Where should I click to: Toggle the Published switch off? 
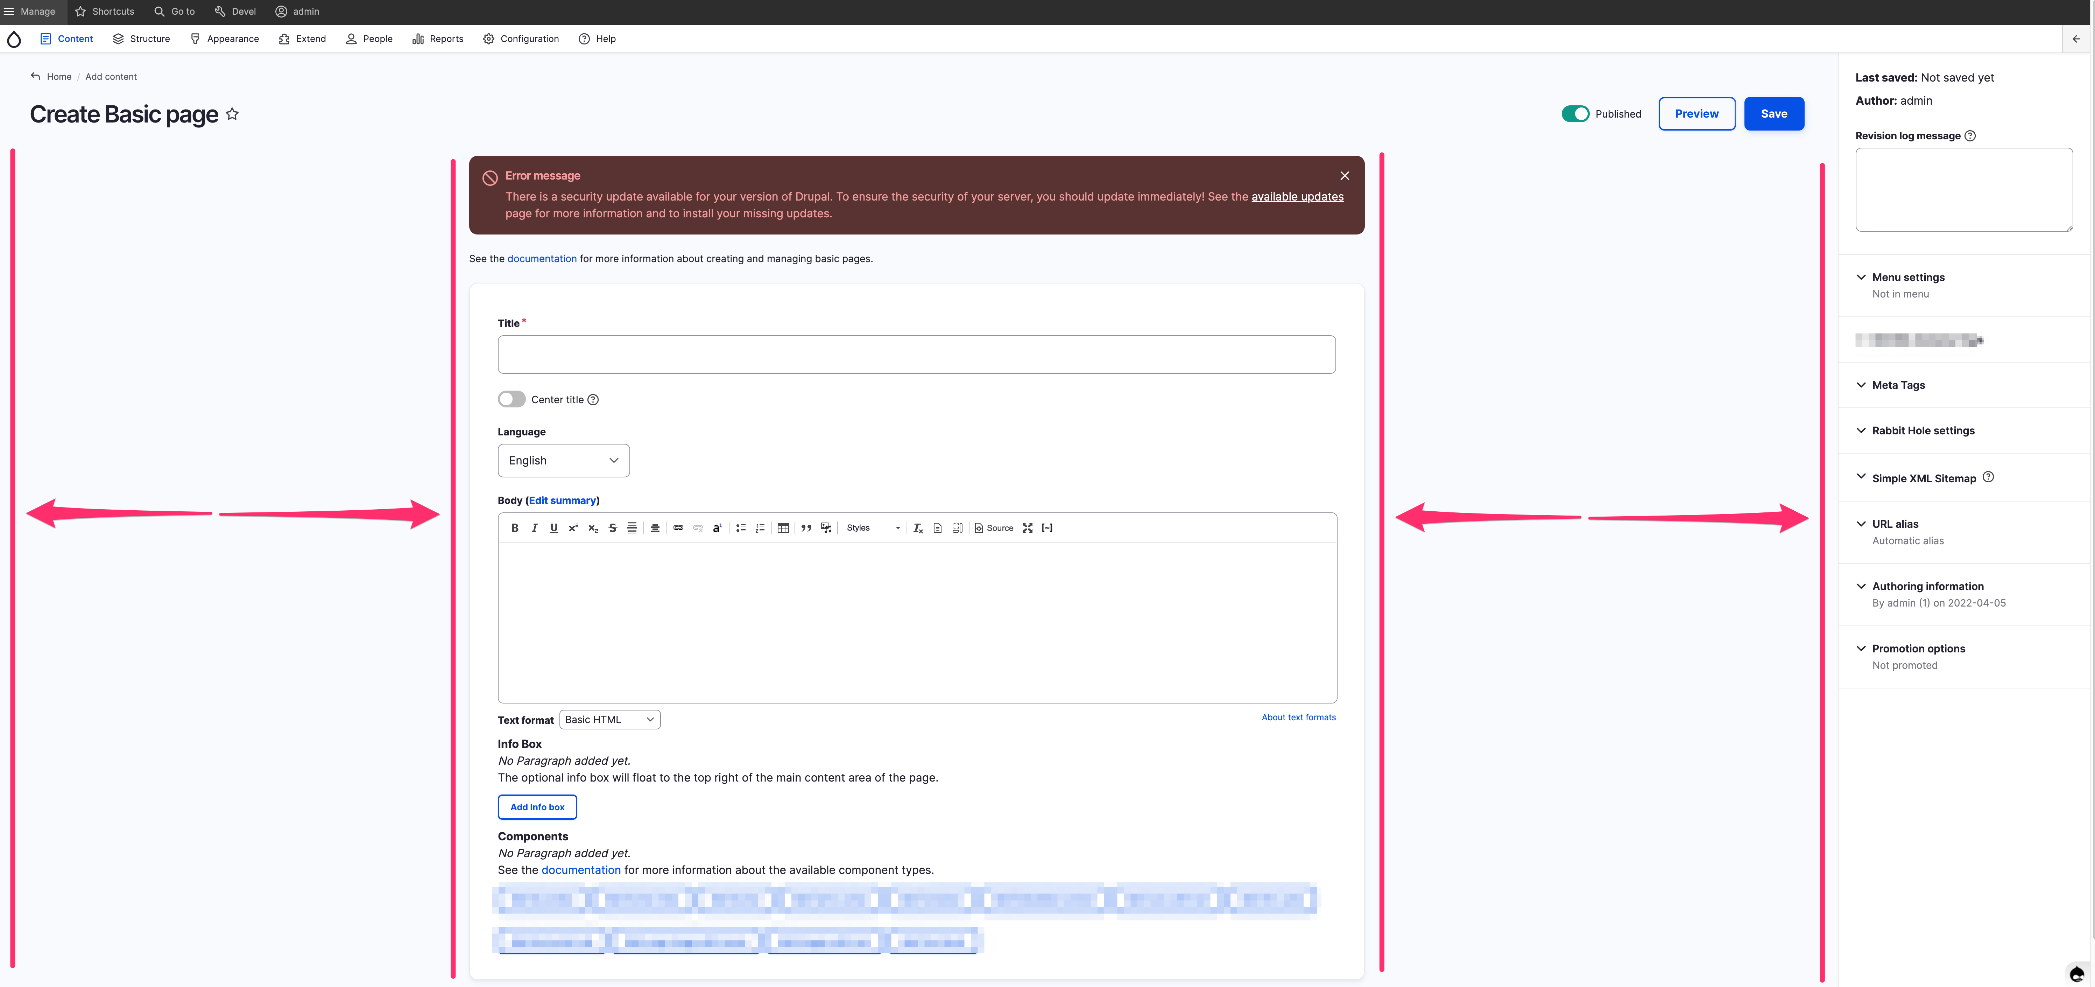pos(1575,114)
